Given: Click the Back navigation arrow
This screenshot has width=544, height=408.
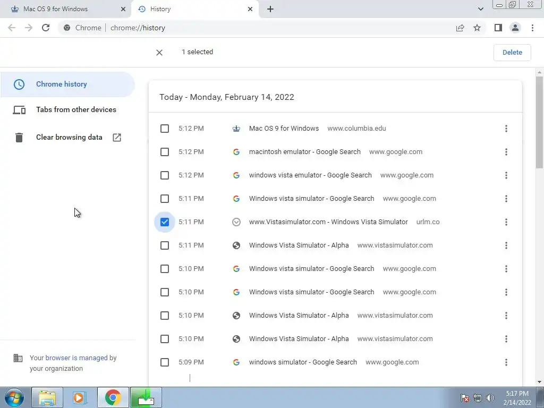Looking at the screenshot, I should coord(12,28).
